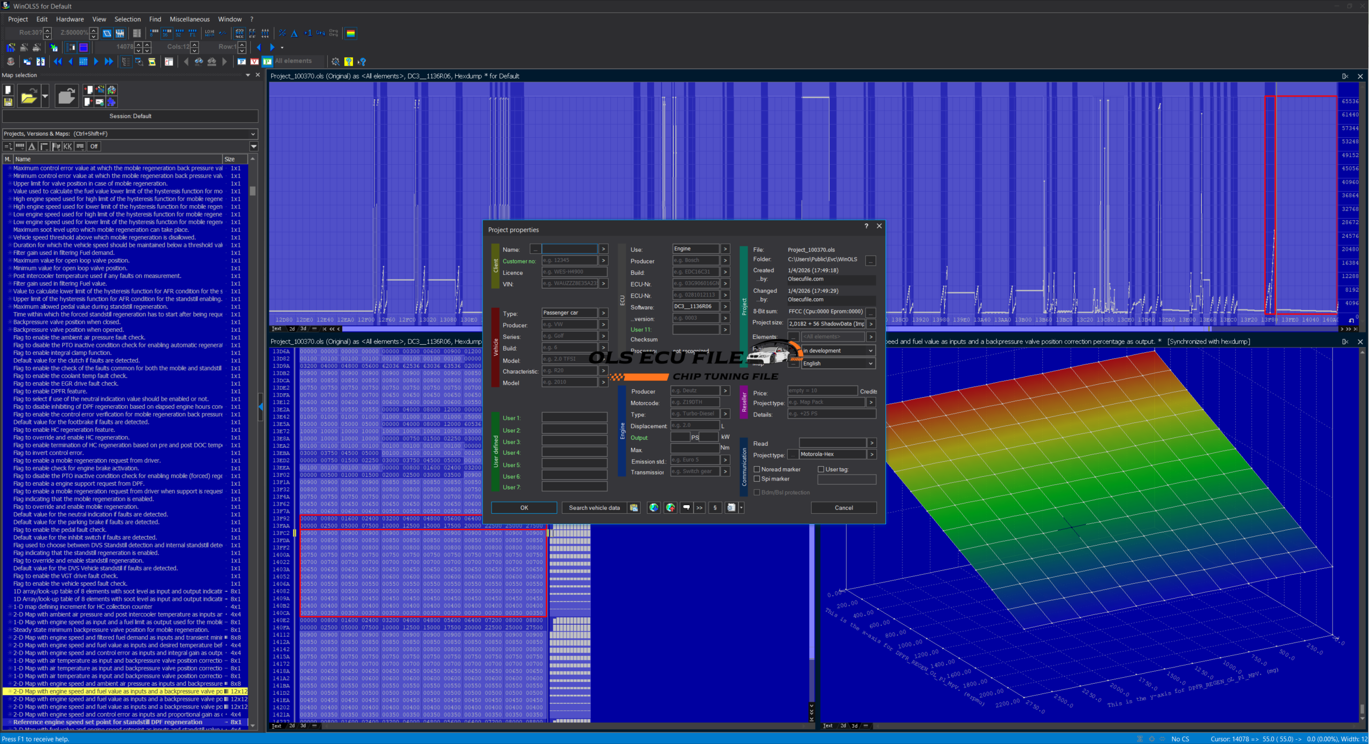Image resolution: width=1369 pixels, height=744 pixels.
Task: Click the globe download icon in the dialog
Action: (x=653, y=508)
